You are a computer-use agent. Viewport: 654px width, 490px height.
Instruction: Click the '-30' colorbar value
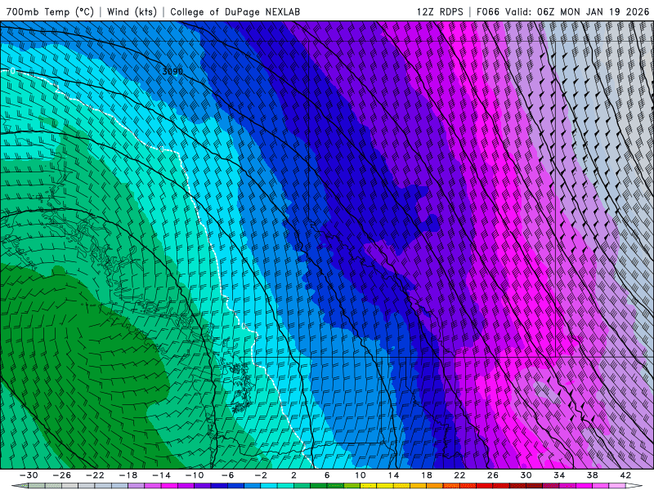[29, 475]
